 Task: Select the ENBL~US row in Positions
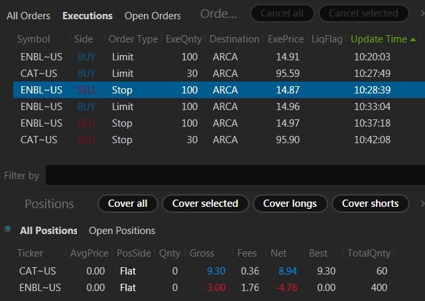coord(212,287)
